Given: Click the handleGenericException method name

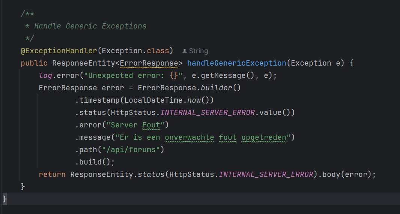Looking at the screenshot, I should 236,63.
